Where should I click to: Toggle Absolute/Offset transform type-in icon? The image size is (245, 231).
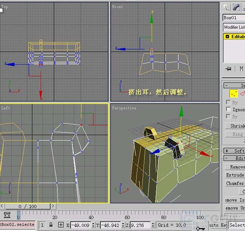click(61, 225)
